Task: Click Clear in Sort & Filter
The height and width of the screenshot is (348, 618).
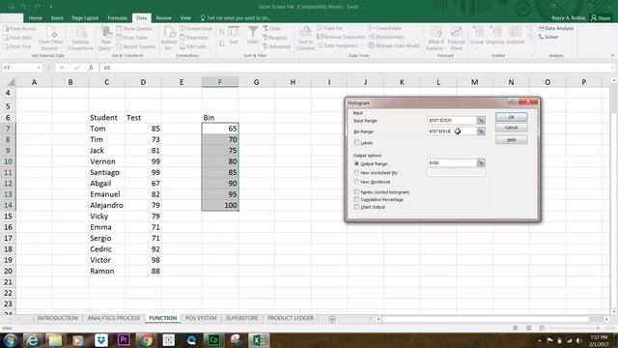Action: pyautogui.click(x=271, y=29)
